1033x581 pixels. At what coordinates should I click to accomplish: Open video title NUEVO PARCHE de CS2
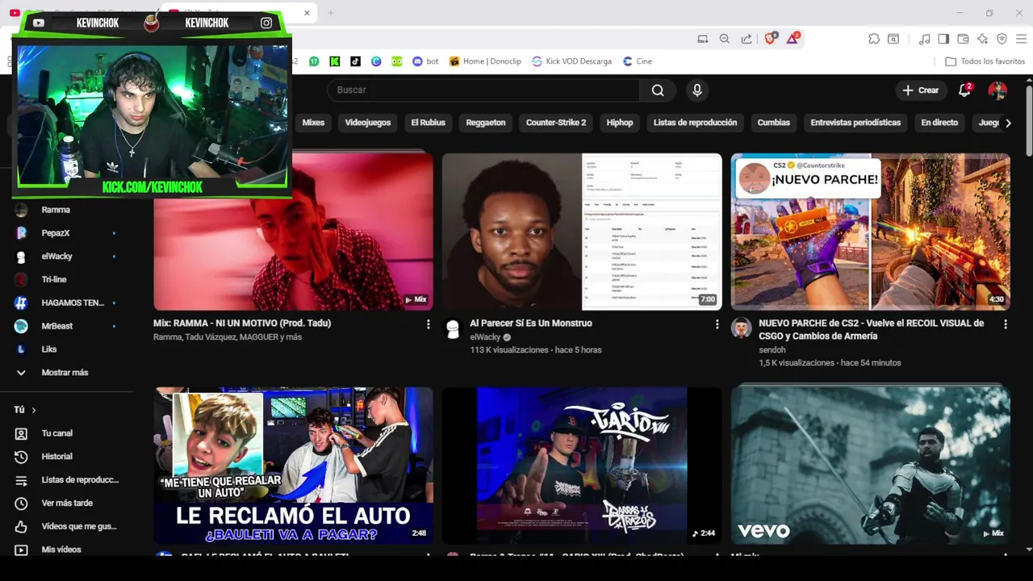(x=871, y=329)
